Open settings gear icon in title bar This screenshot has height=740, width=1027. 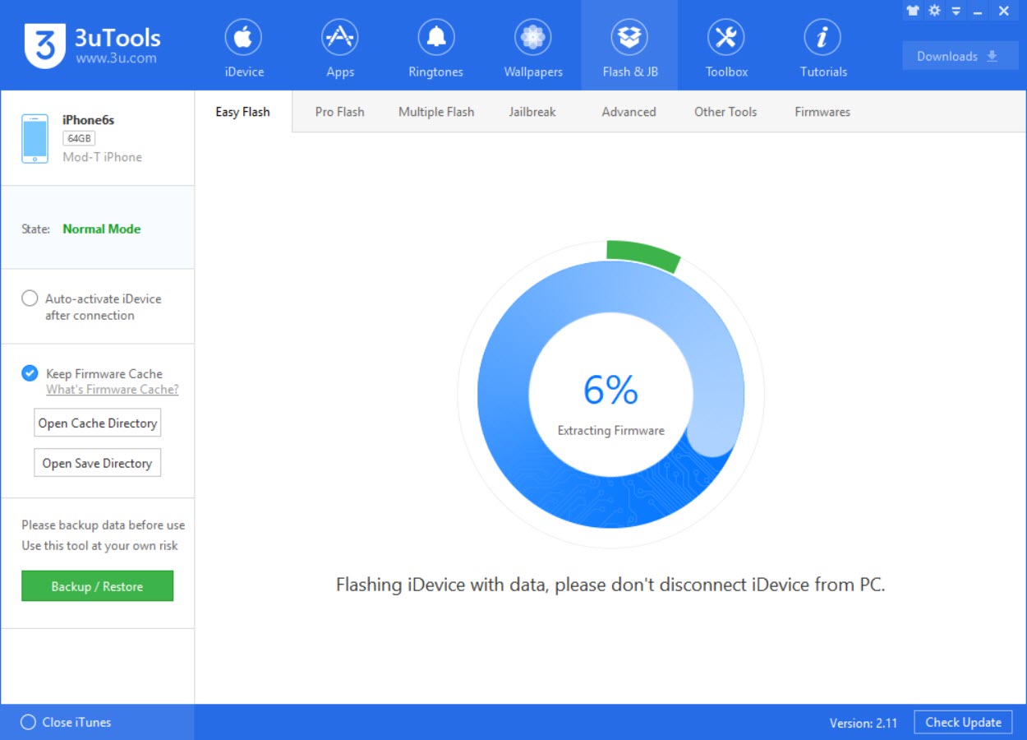pyautogui.click(x=934, y=11)
